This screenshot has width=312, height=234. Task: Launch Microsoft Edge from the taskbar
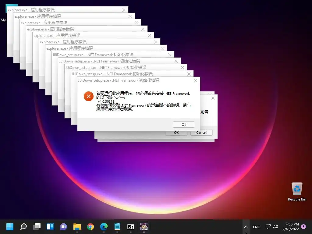pyautogui.click(x=104, y=227)
